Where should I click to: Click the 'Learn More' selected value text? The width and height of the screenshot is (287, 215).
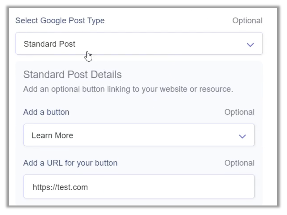pyautogui.click(x=52, y=135)
